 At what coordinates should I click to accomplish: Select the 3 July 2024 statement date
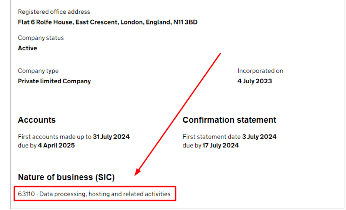pyautogui.click(x=259, y=137)
